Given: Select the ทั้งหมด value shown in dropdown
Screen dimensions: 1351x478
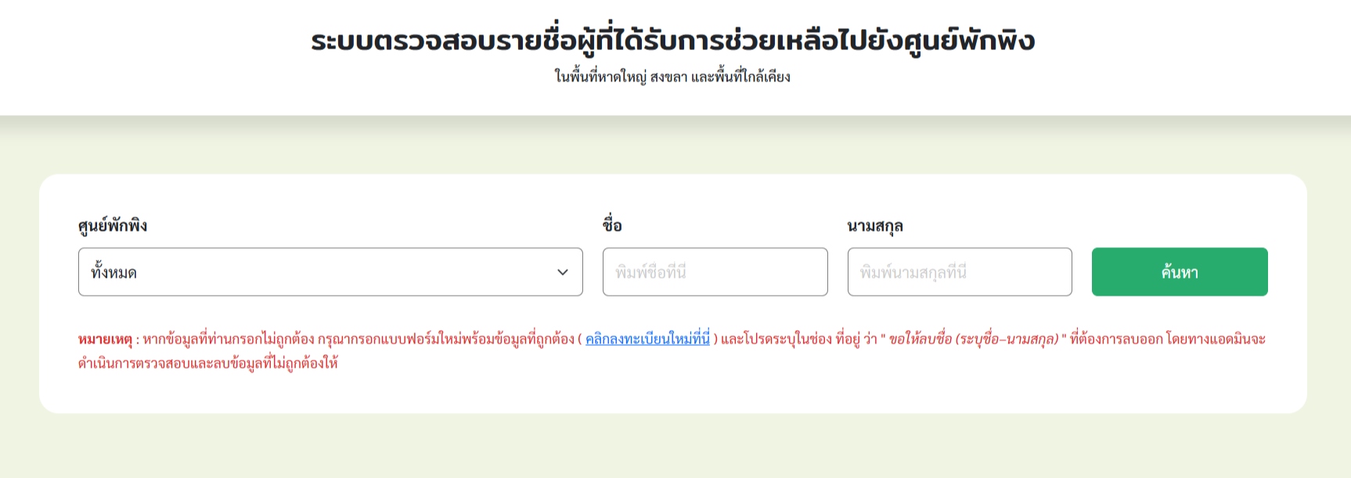Looking at the screenshot, I should (114, 273).
